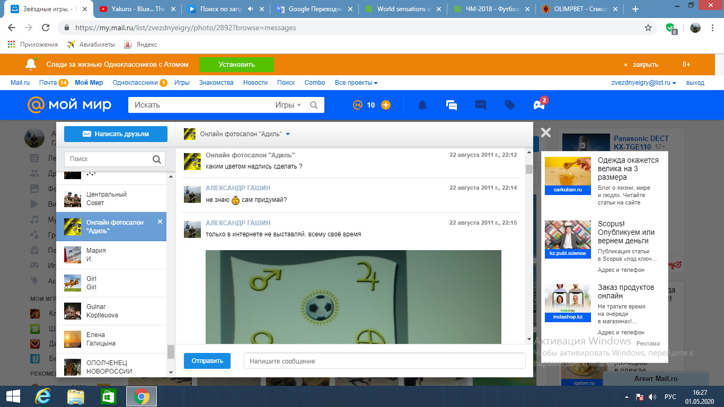This screenshot has width=724, height=407.
Task: Click the tag icon in blue header
Action: 510,105
